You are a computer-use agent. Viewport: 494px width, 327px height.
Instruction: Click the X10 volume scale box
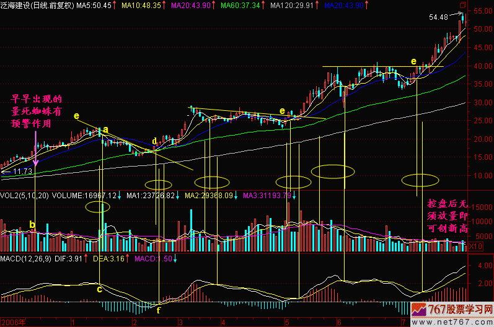coord(475,246)
